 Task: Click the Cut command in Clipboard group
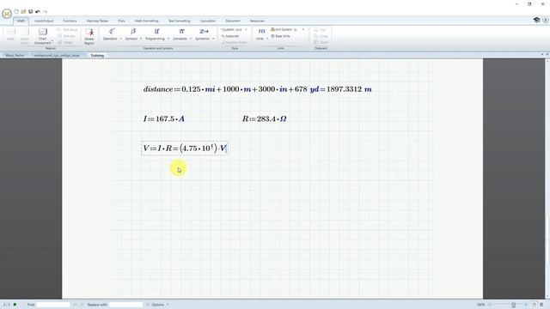[x=321, y=30]
